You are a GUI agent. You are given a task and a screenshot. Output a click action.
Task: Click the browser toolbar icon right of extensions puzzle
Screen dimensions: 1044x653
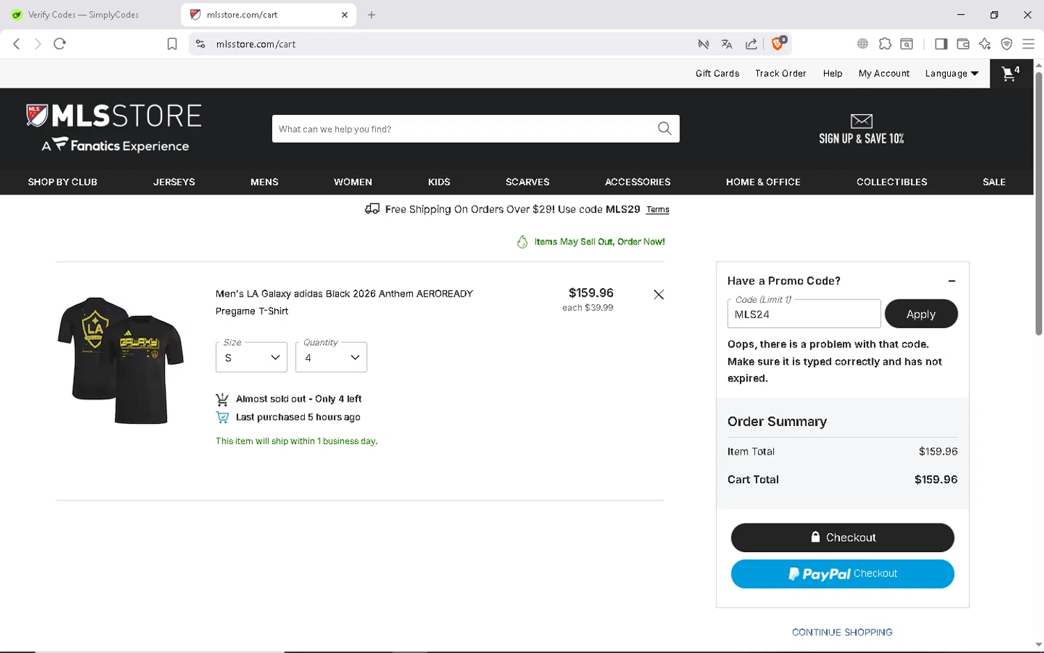(907, 44)
